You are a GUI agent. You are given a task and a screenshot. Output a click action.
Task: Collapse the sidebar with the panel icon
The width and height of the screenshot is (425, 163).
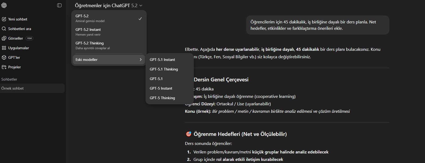pyautogui.click(x=59, y=5)
